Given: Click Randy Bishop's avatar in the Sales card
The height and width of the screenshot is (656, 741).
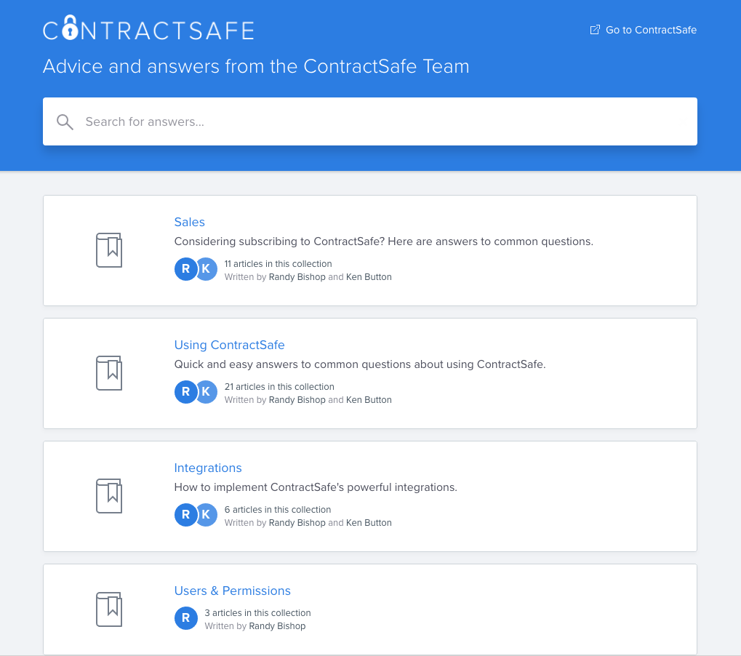Looking at the screenshot, I should coord(185,268).
